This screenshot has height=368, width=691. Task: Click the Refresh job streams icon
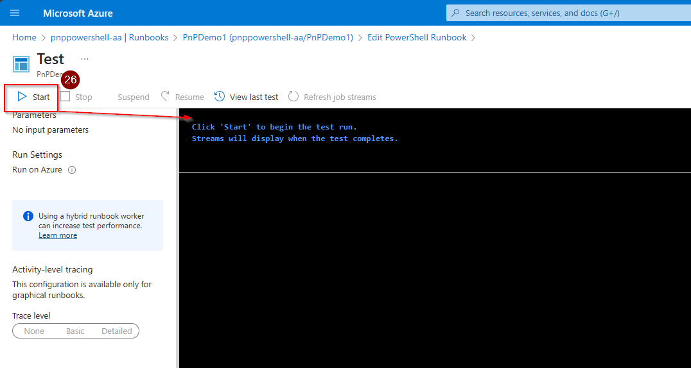pos(293,97)
